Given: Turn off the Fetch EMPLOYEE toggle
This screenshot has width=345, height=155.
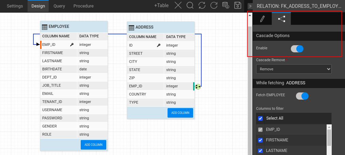Looking at the screenshot, I should [302, 96].
